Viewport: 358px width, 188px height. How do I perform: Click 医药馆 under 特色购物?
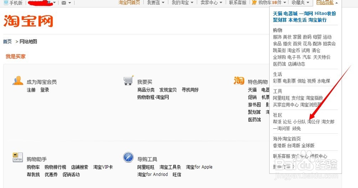point(254,120)
